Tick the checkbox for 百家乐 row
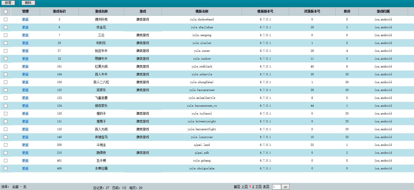Viewport: 414px width, 190px height. [6, 90]
